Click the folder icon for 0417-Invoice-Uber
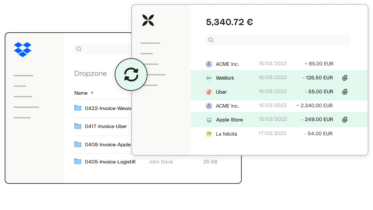Viewport: 373px width, 210px height. (78, 126)
